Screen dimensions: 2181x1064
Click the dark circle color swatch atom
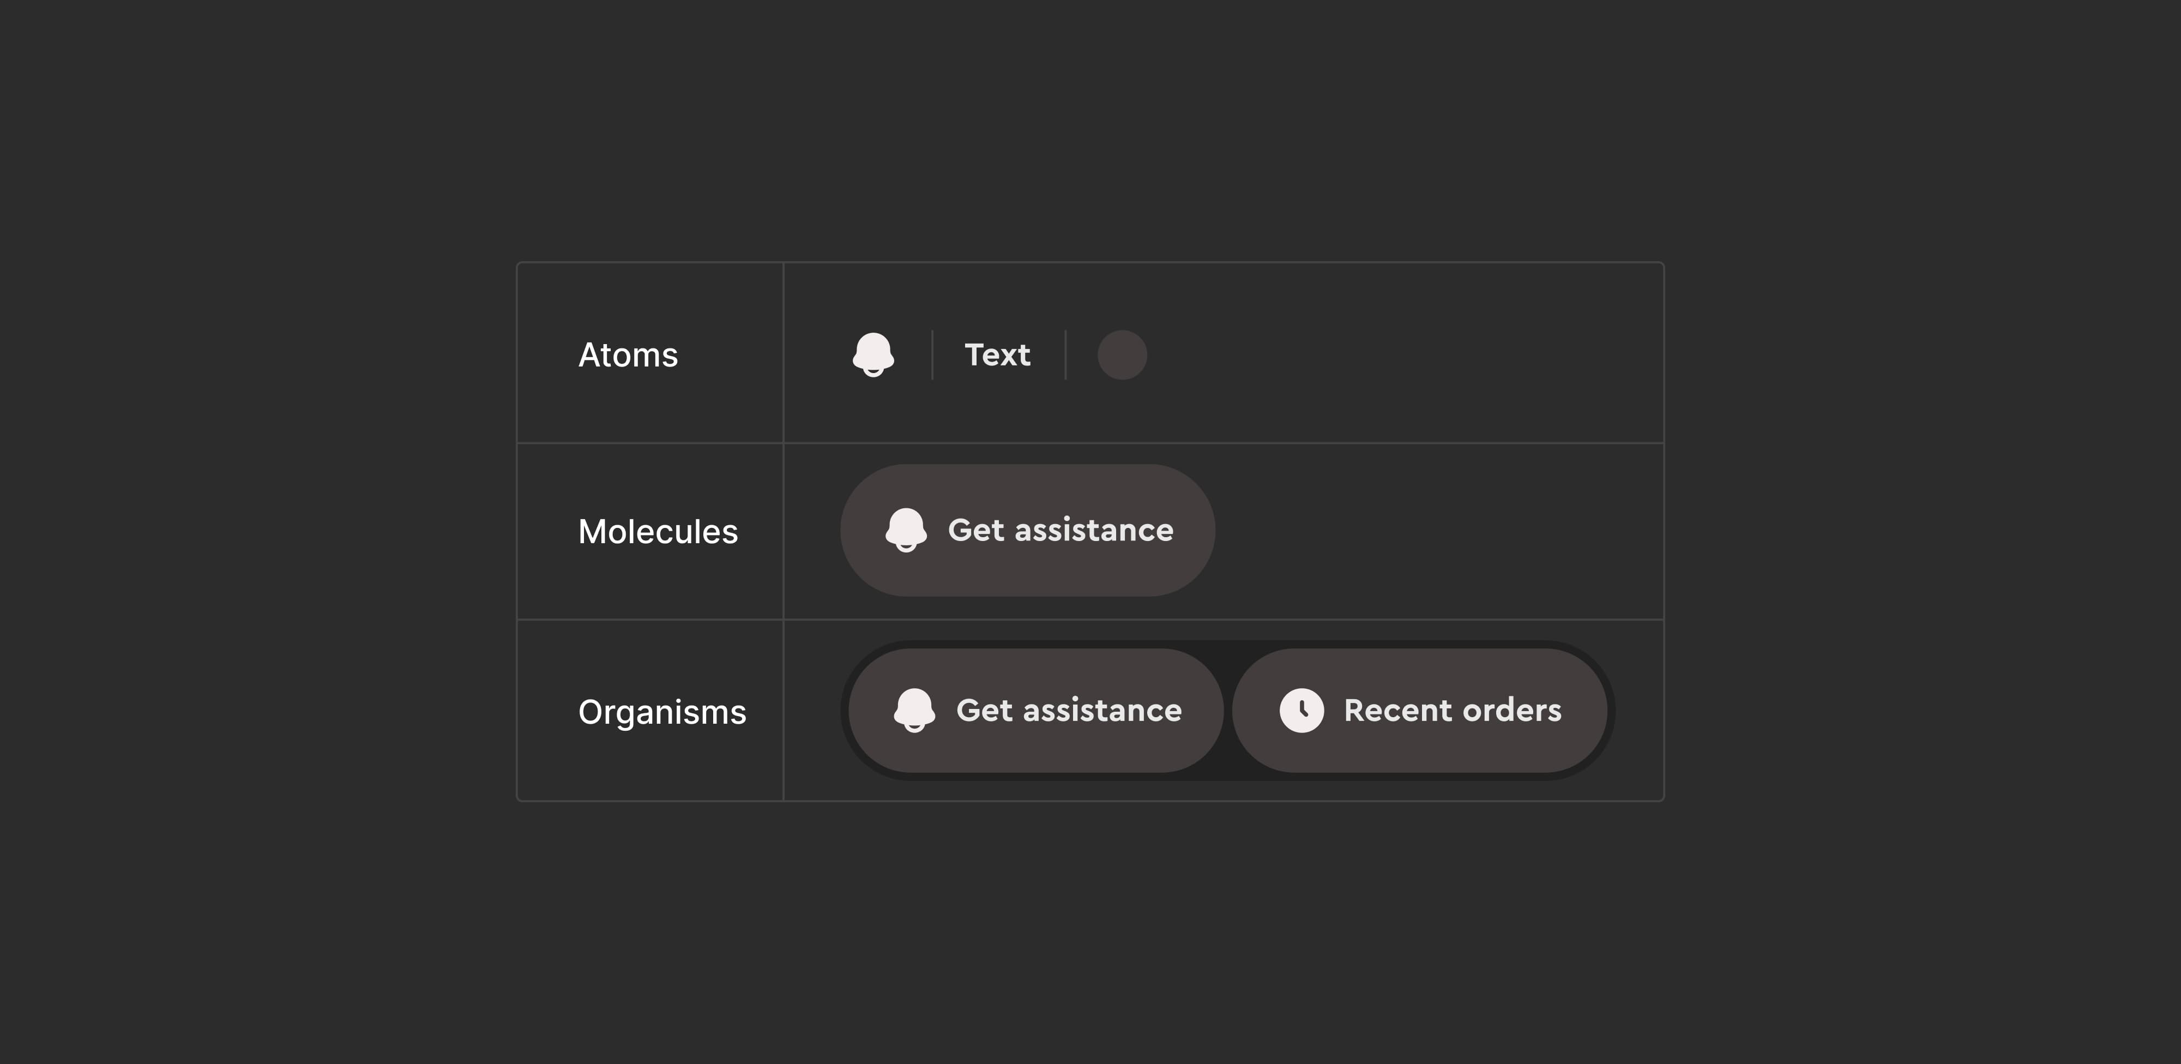click(1123, 354)
